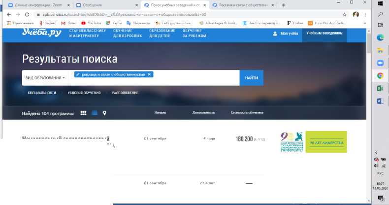Open Excel from the taskbar
This screenshot has height=205, width=389.
(380, 88)
